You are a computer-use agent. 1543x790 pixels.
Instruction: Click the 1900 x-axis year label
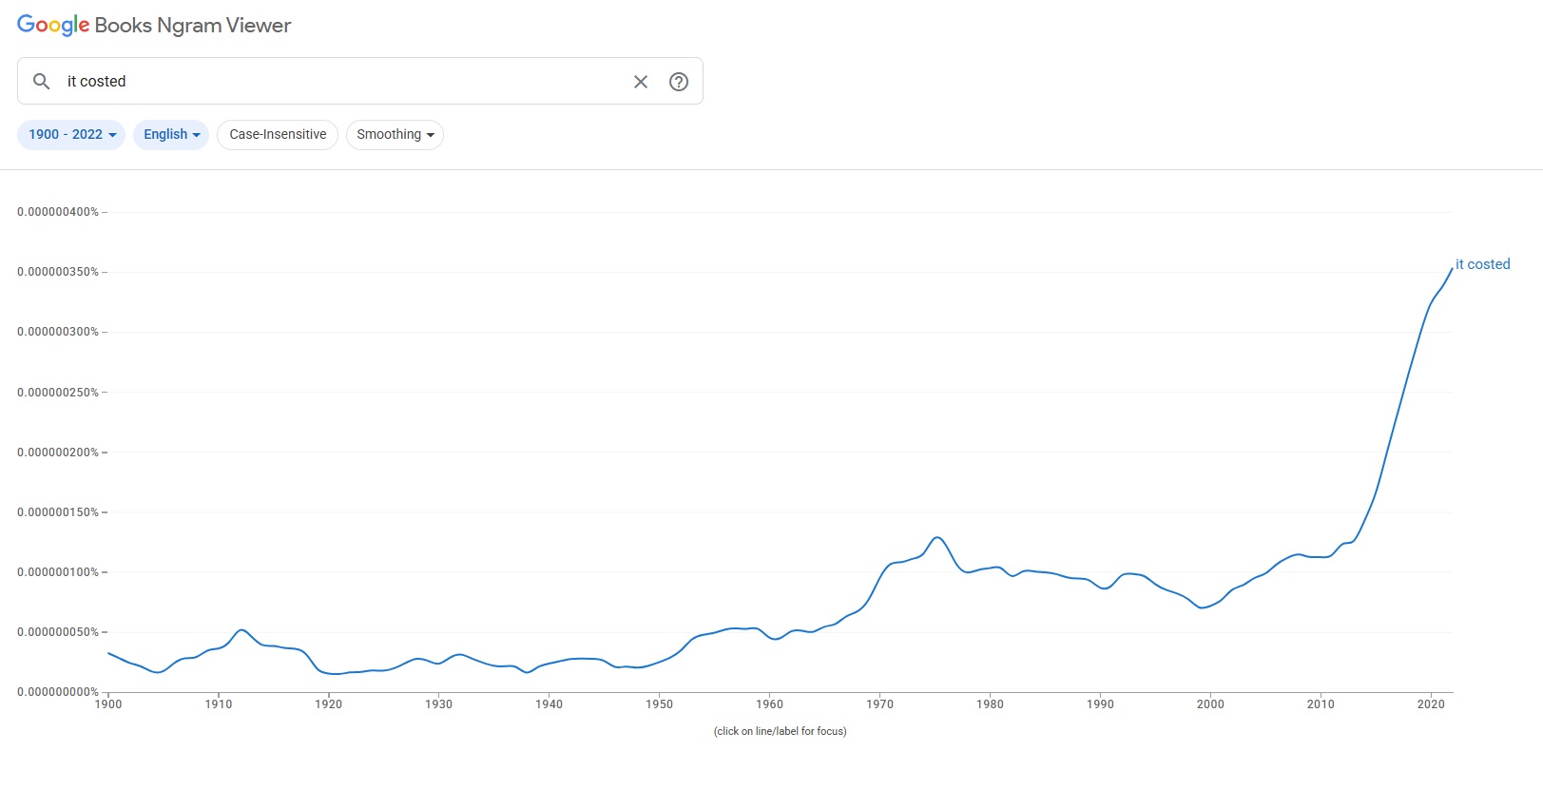click(108, 704)
